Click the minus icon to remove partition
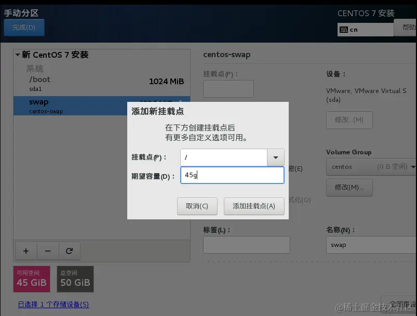The image size is (417, 316). [x=48, y=251]
